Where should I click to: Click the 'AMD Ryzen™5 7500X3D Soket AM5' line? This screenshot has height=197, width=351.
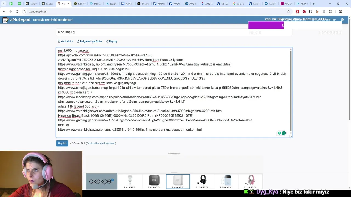121,60
